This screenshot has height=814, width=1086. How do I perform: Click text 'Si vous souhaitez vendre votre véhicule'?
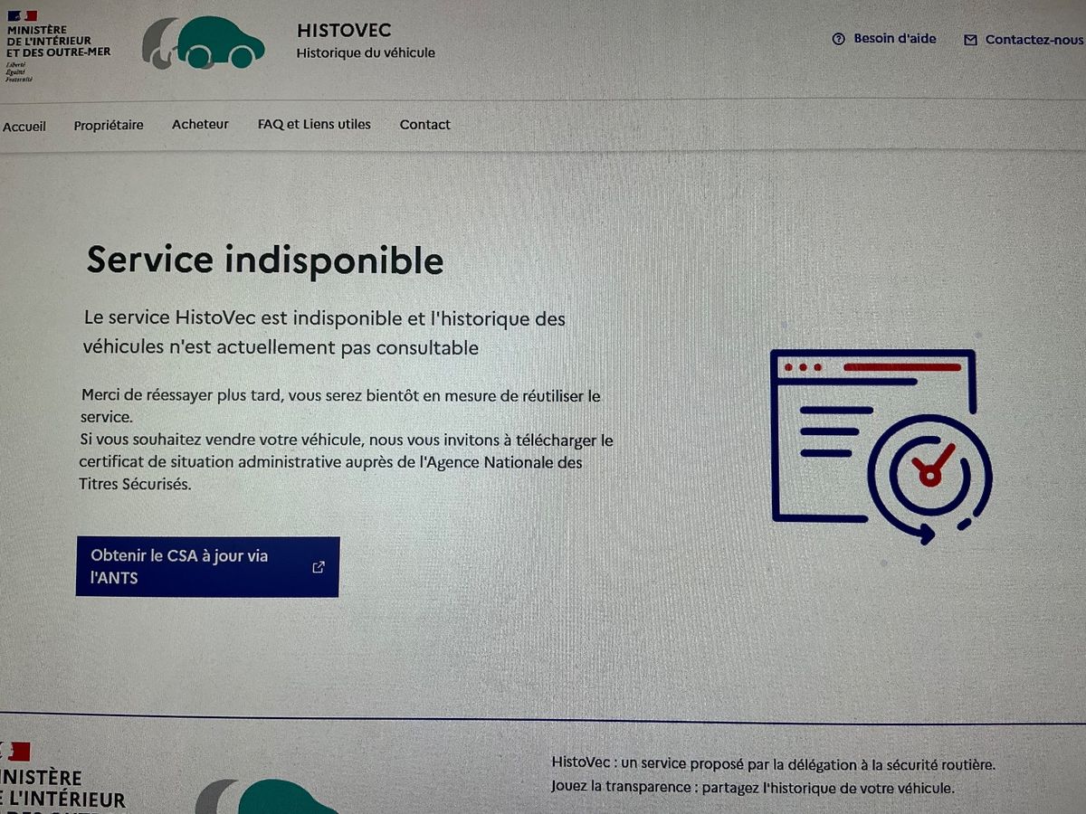coord(221,440)
